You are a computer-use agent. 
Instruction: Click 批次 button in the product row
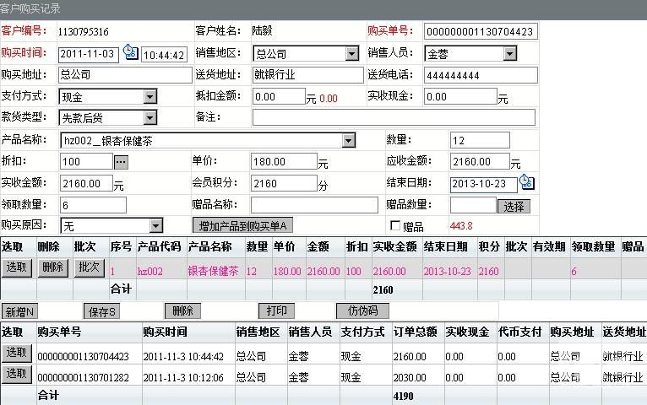pyautogui.click(x=89, y=267)
